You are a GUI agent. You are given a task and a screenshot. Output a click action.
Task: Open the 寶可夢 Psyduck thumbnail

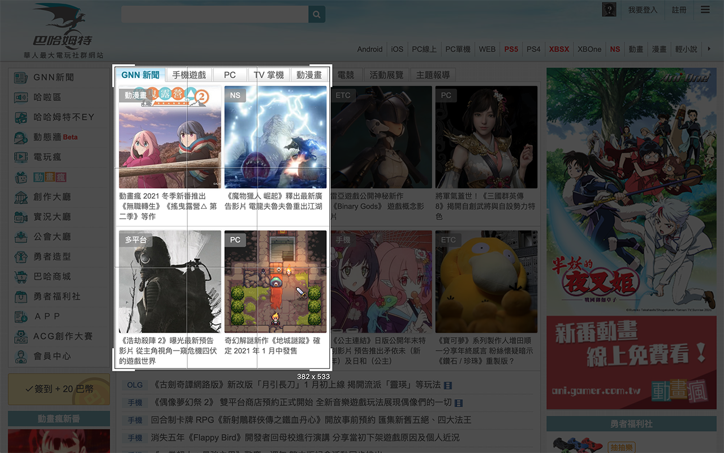(x=486, y=281)
